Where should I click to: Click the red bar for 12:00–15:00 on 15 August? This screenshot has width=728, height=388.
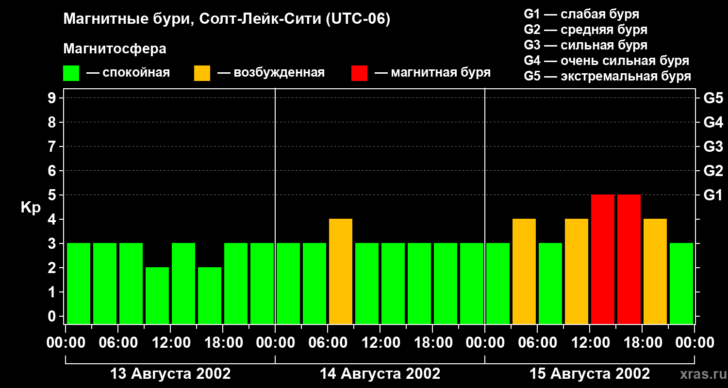tap(603, 259)
